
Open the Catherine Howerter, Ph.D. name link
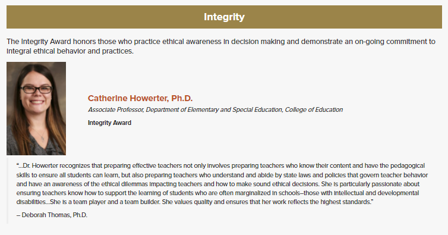(x=140, y=98)
